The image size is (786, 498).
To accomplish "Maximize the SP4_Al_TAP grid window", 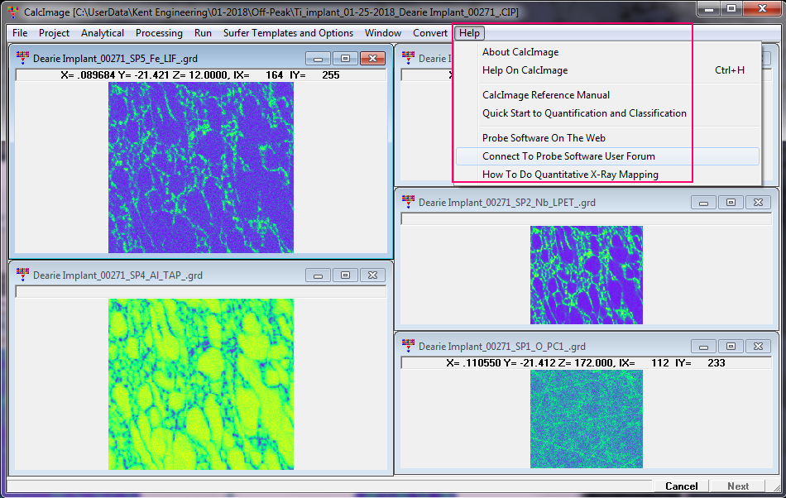I will click(345, 275).
